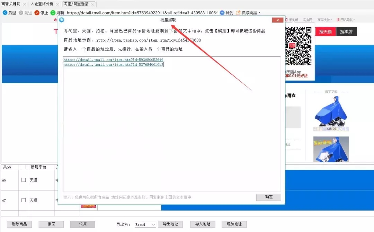Close the 商智关键词 tab
Screen dimensions: 374x232
click(x=24, y=4)
